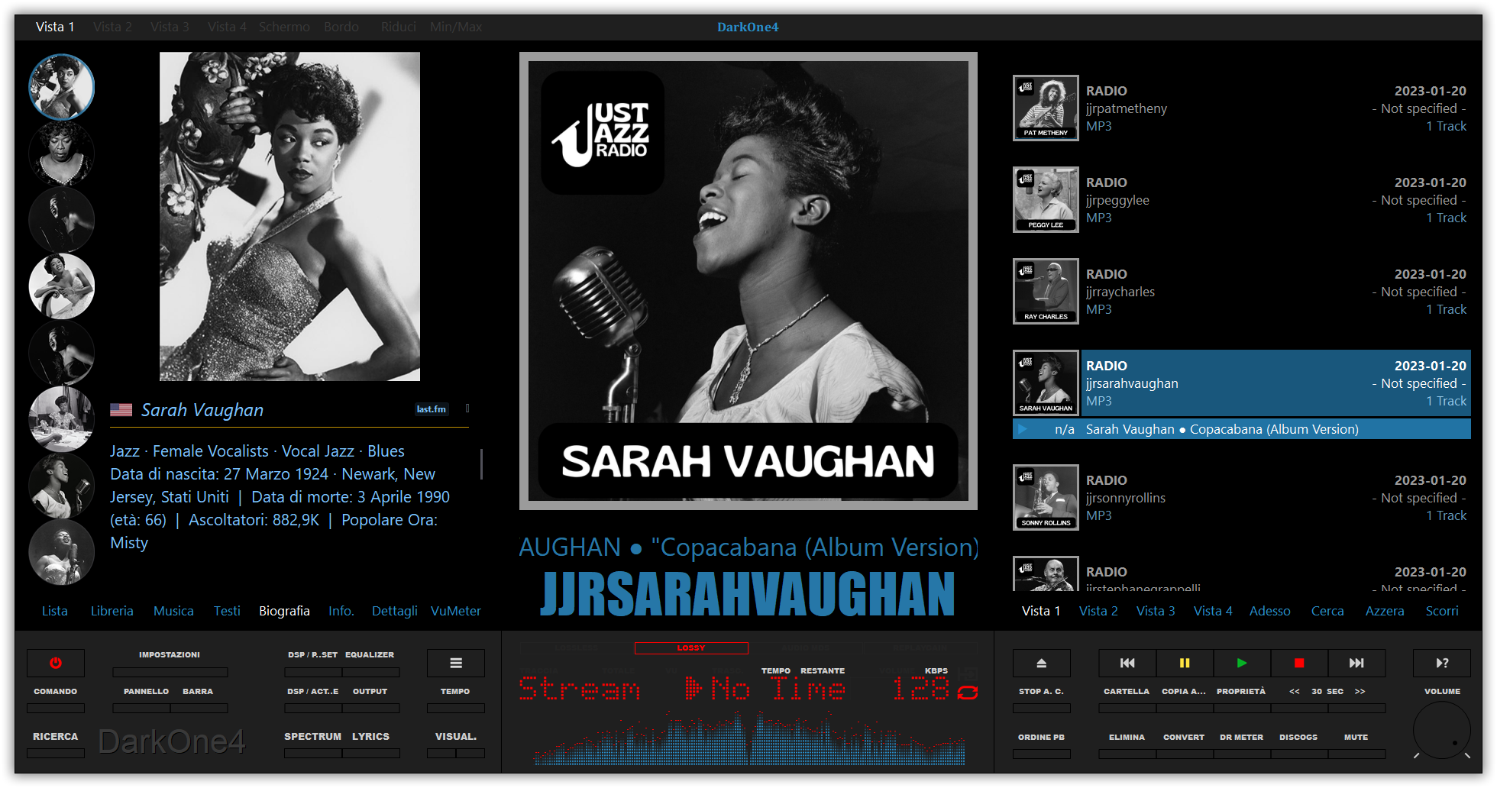The width and height of the screenshot is (1497, 788).
Task: Stop playback with the red stop button
Action: [x=1299, y=663]
